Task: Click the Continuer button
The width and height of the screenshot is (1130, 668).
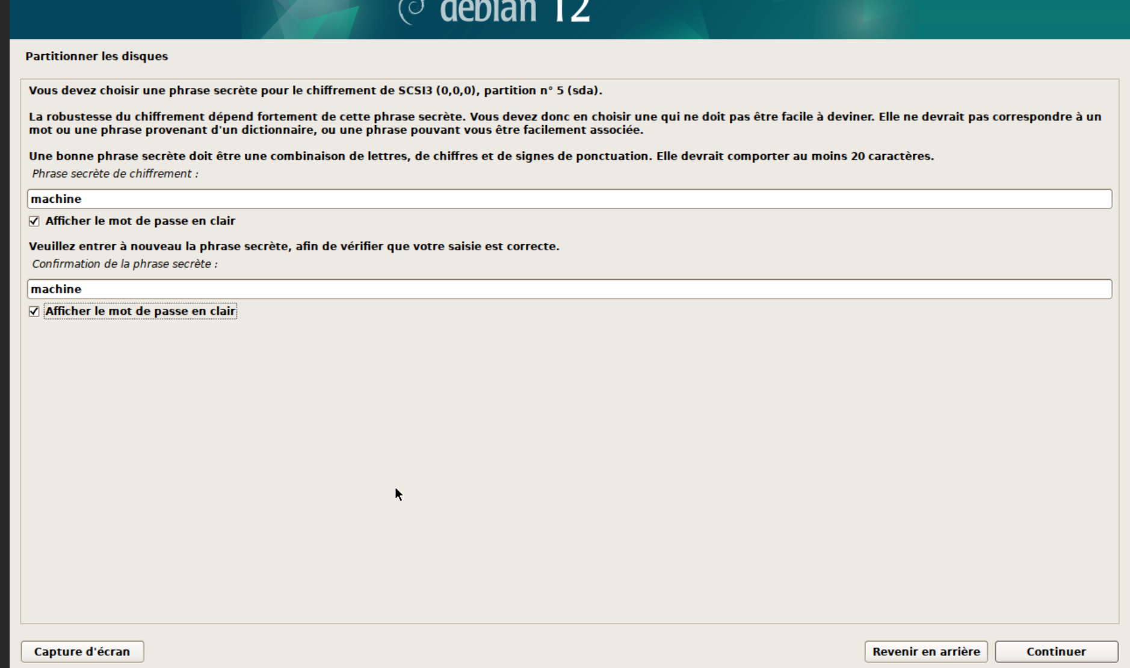Action: [x=1056, y=651]
